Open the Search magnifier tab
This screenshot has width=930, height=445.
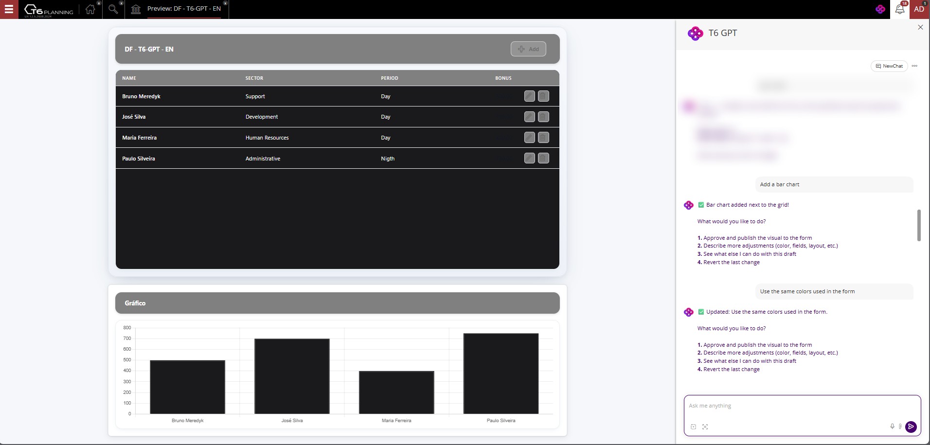113,9
